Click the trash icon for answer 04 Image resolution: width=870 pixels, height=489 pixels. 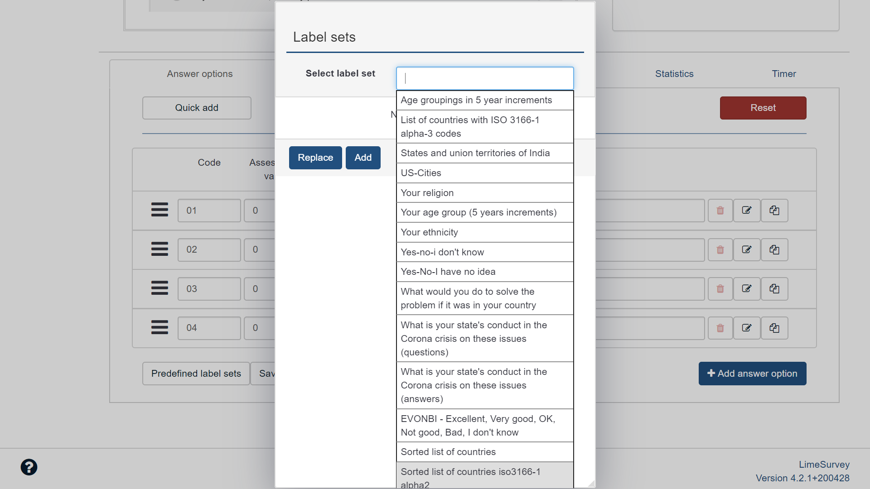[720, 328]
